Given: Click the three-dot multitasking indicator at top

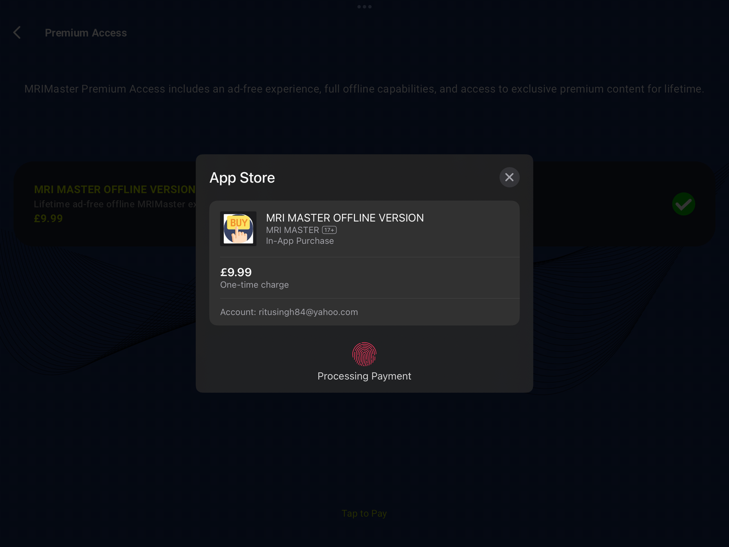Looking at the screenshot, I should (364, 7).
